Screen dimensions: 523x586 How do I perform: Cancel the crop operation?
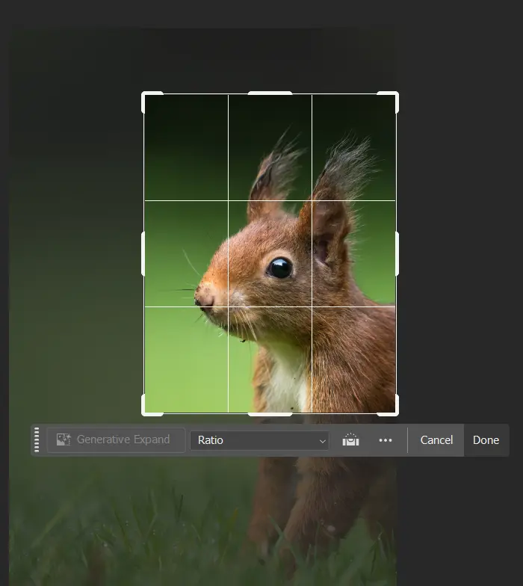pos(436,439)
